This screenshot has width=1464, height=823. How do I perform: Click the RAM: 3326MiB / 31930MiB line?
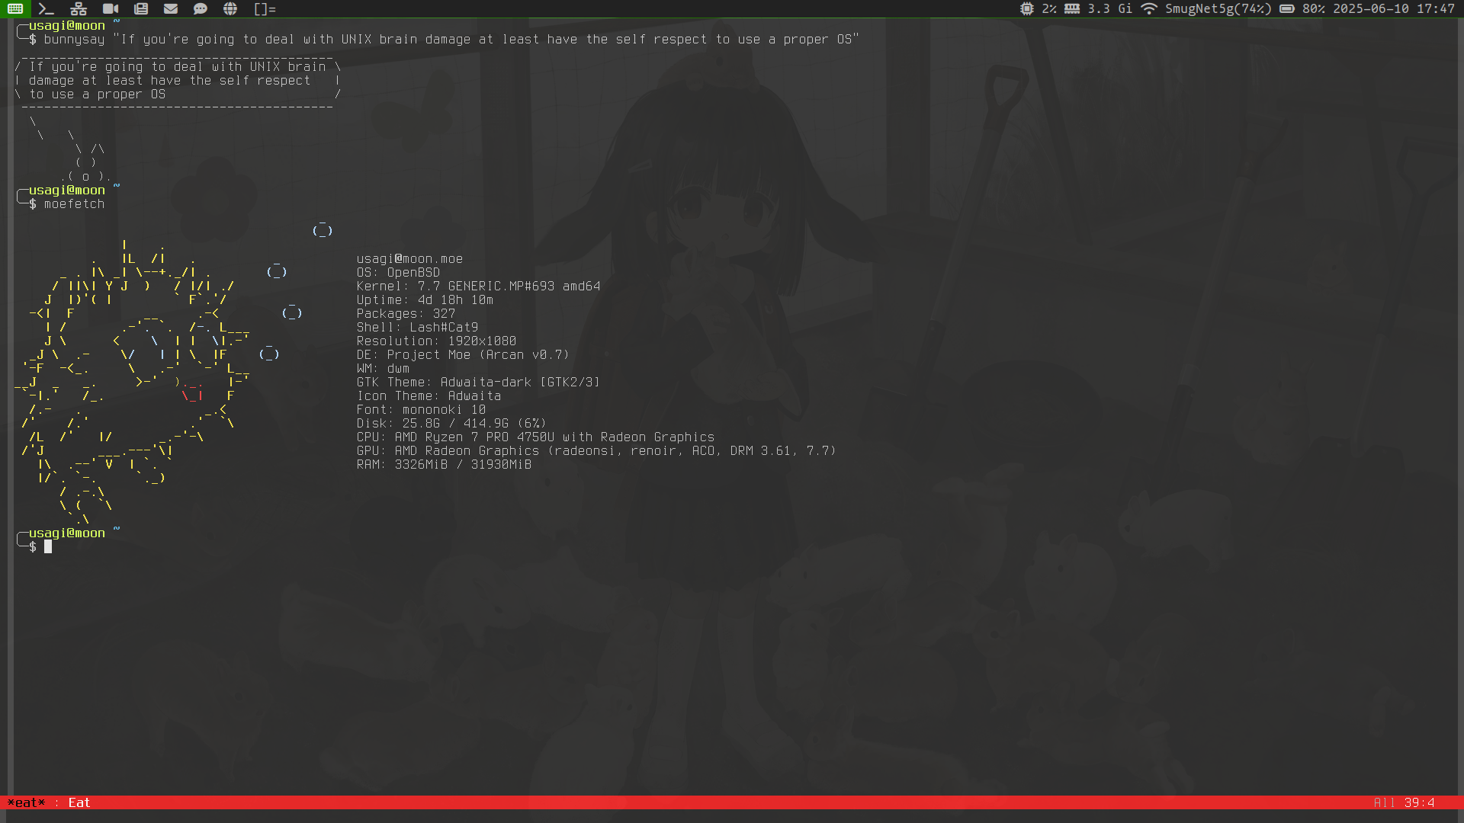pos(444,465)
